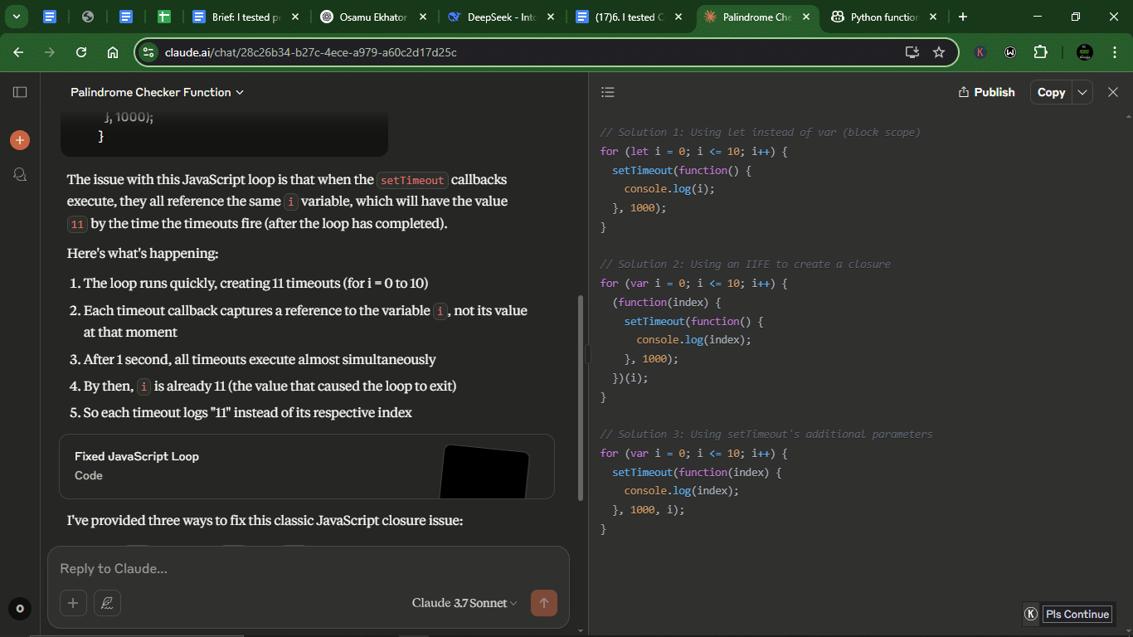The image size is (1133, 637).
Task: Switch to the first Google Docs tab
Action: (x=50, y=17)
